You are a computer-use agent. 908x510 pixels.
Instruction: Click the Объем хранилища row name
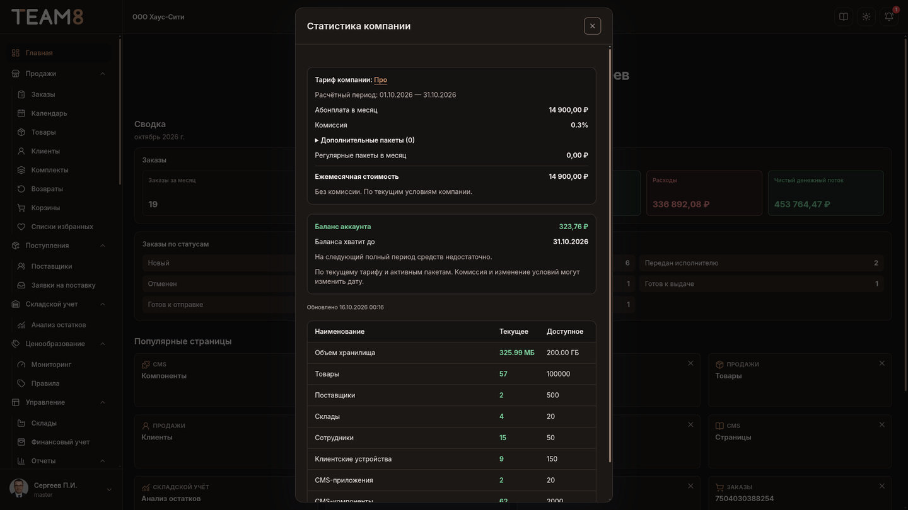(345, 353)
